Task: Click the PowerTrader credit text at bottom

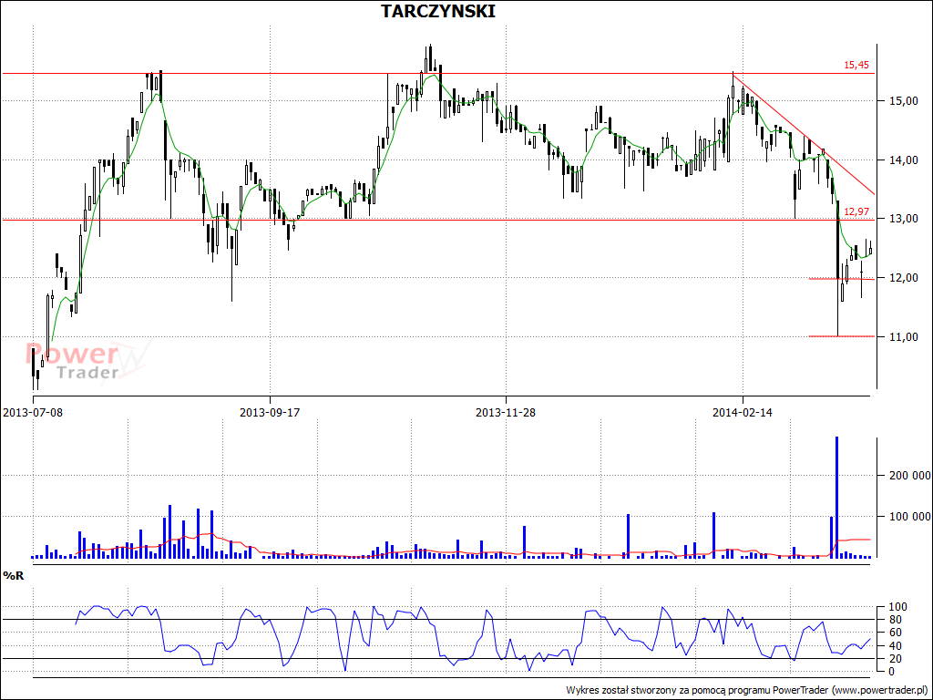Action: tap(748, 691)
